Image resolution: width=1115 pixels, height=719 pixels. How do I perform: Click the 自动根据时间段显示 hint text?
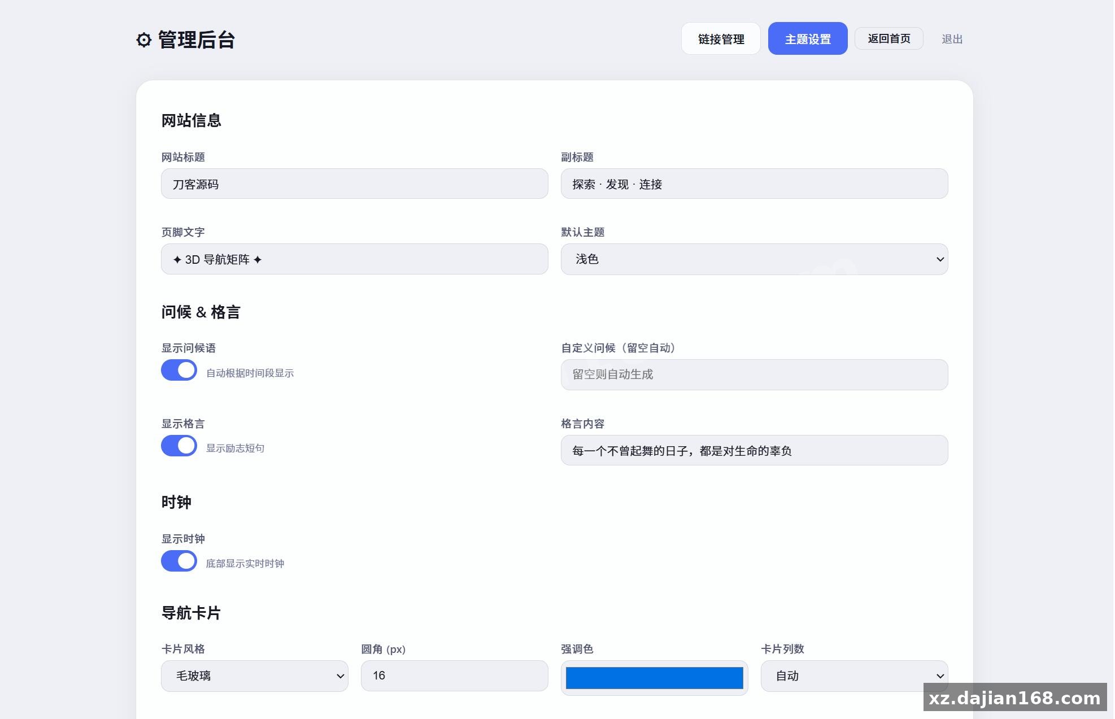coord(250,373)
